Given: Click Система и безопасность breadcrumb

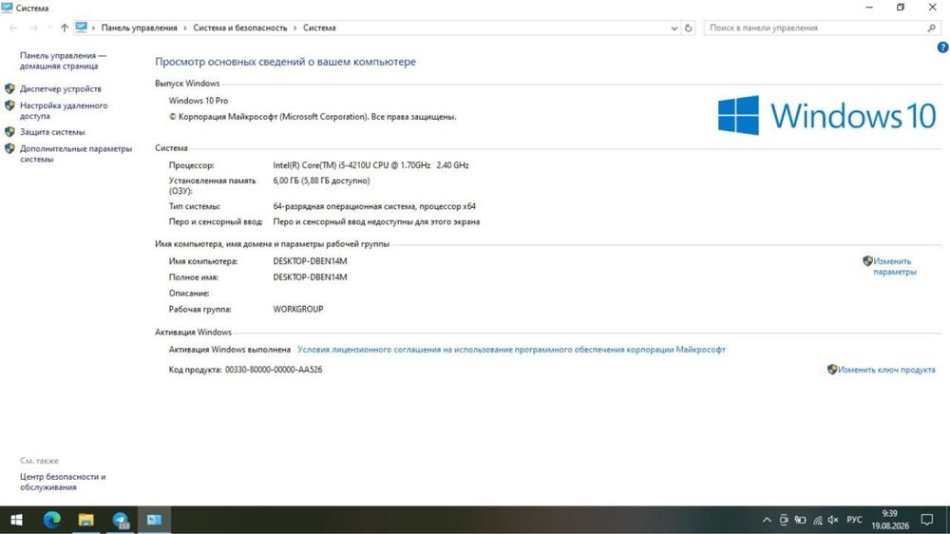Looking at the screenshot, I should pos(240,28).
